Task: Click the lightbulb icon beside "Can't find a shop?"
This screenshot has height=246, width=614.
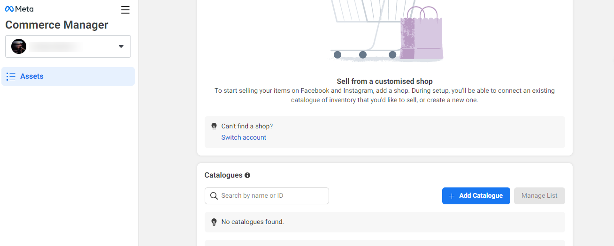Action: coord(214,127)
